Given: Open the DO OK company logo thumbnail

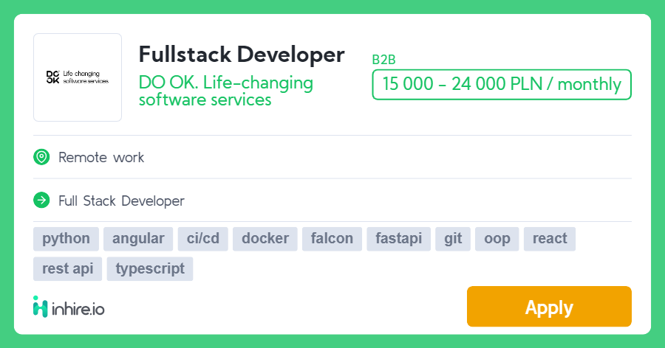Looking at the screenshot, I should pyautogui.click(x=78, y=77).
